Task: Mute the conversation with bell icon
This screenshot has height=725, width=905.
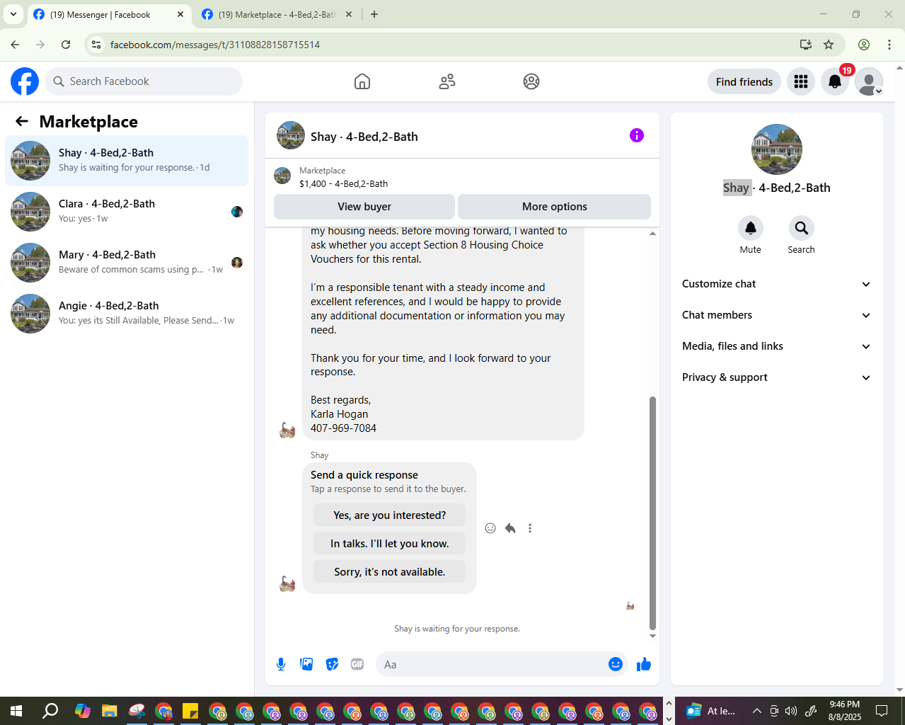Action: pos(751,228)
